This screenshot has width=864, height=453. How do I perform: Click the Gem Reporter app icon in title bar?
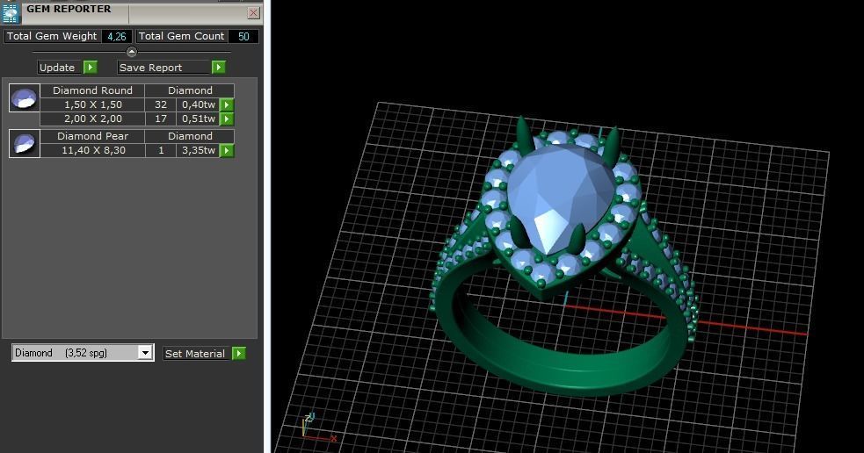click(11, 12)
